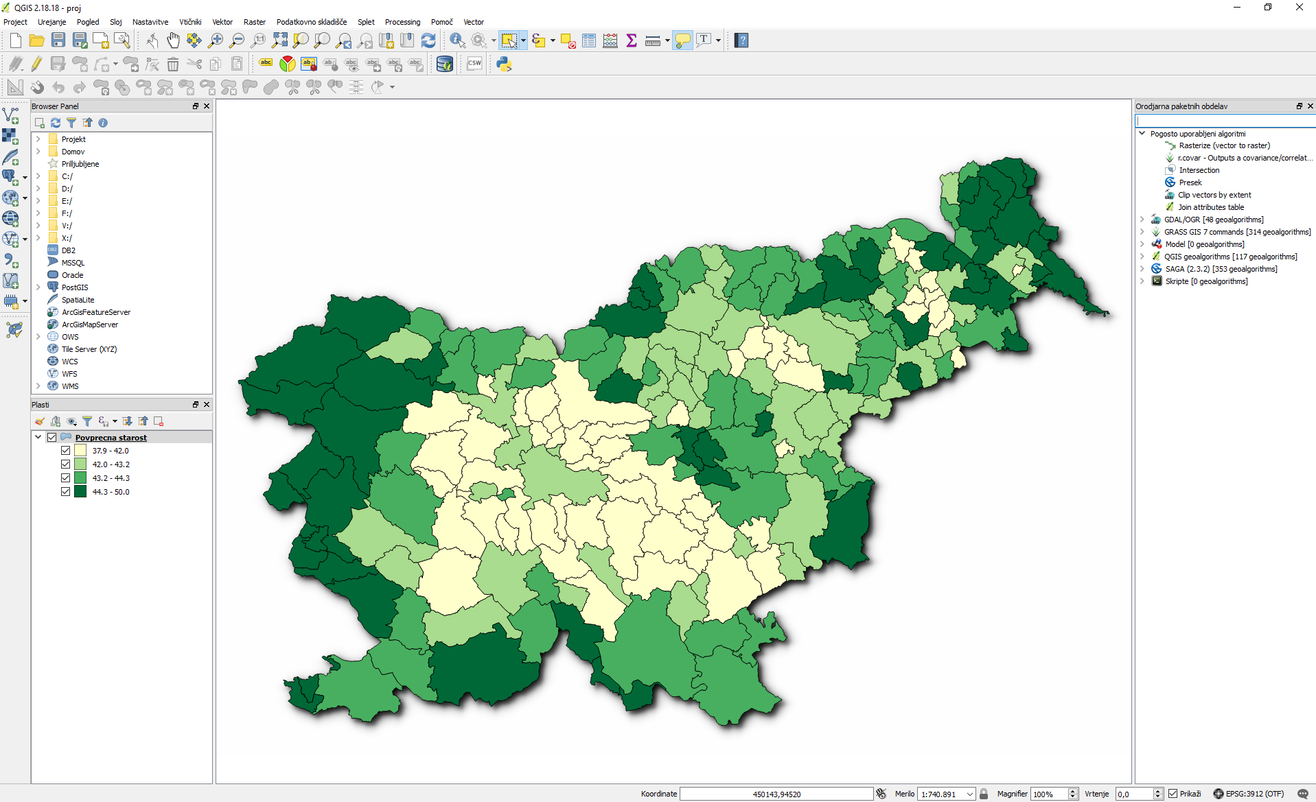
Task: Open the Raster menu
Action: click(x=254, y=22)
